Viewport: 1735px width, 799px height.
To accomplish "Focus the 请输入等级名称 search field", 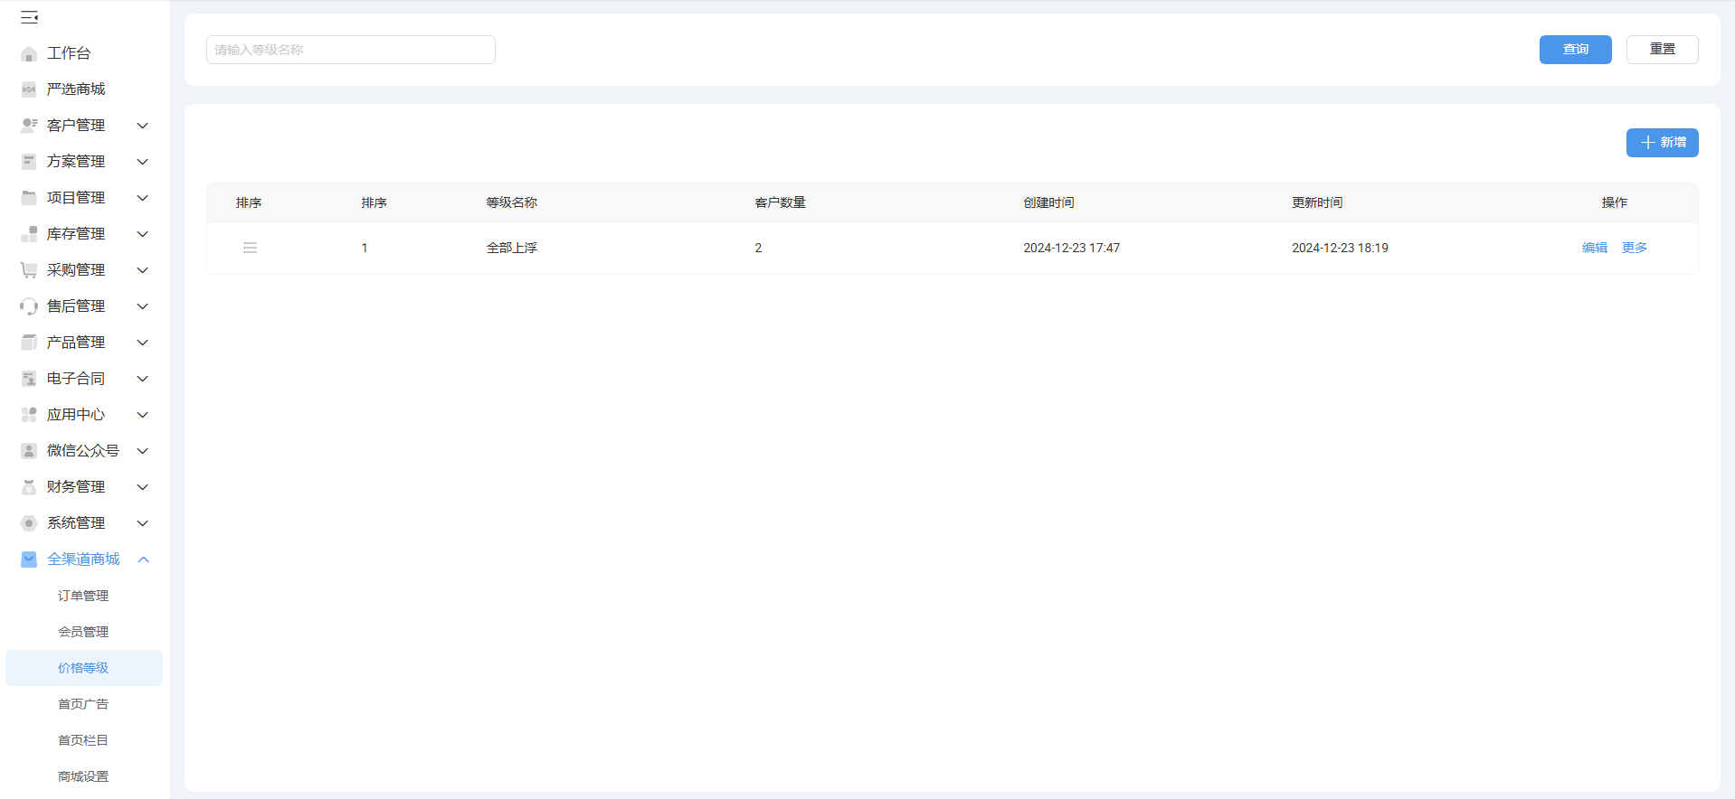I will click(x=351, y=50).
